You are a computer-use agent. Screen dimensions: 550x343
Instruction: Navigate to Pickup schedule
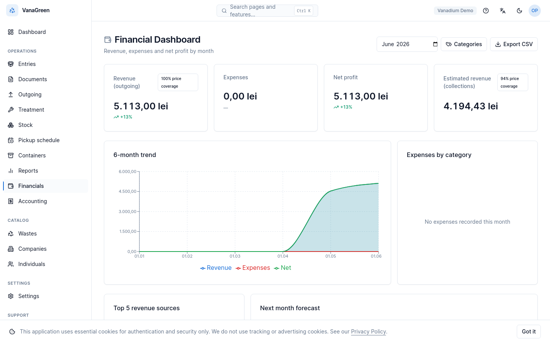coord(45,140)
